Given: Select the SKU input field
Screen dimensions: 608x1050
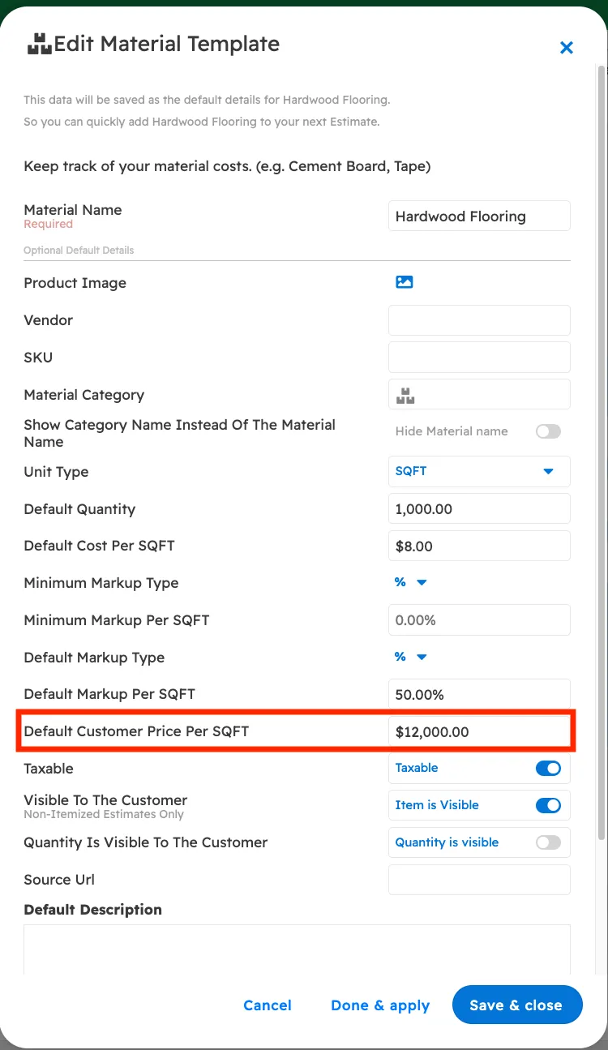Looking at the screenshot, I should [479, 357].
